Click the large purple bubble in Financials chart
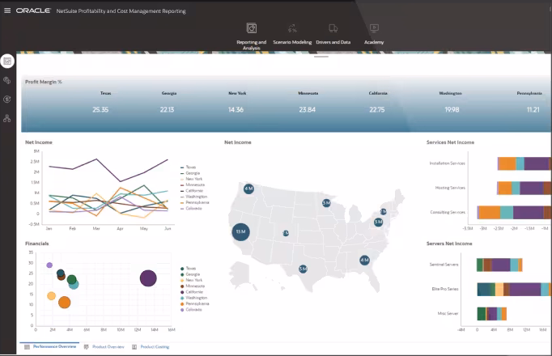Viewport: 552px width, 356px height. coord(148,278)
